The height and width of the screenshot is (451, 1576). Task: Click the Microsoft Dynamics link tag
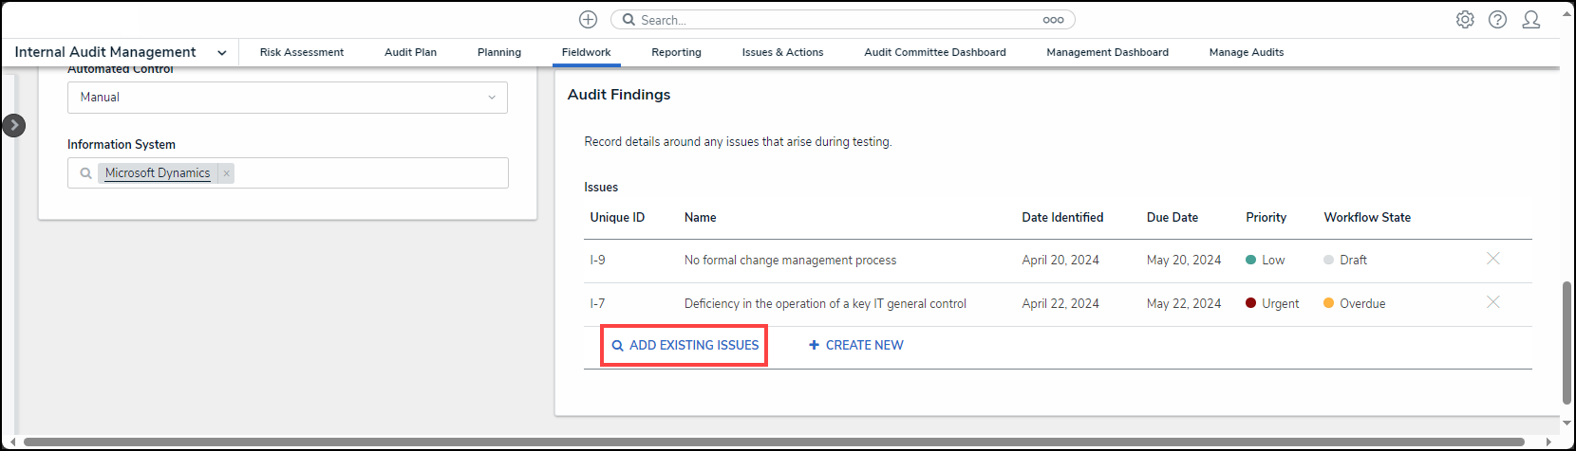click(158, 173)
